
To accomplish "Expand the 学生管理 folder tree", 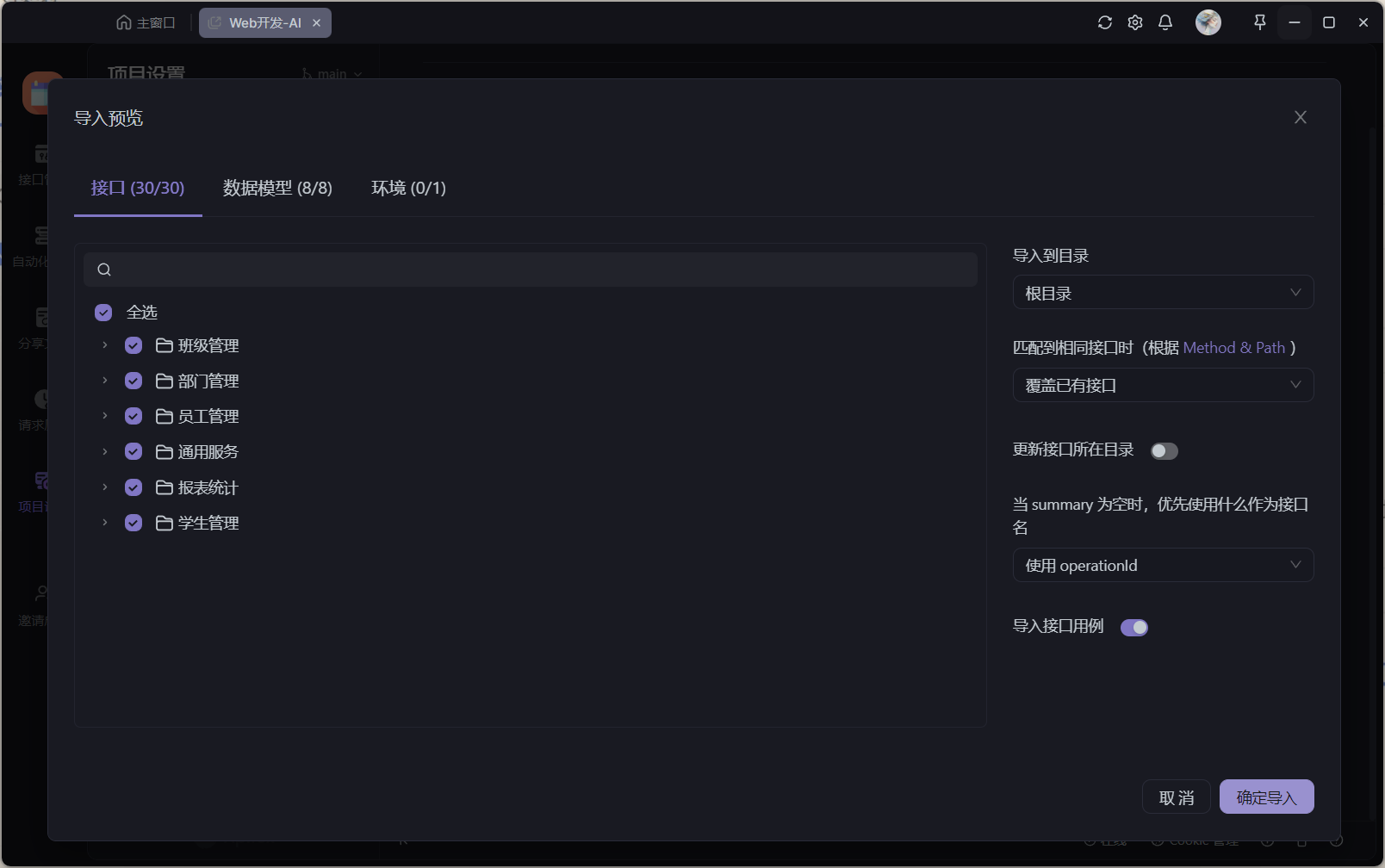I will [x=104, y=523].
